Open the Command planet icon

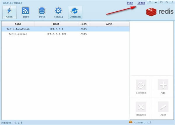[x=75, y=12]
